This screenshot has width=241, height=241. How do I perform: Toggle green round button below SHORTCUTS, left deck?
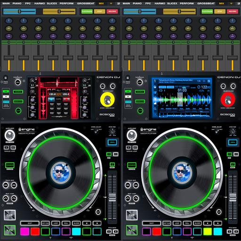tap(18, 111)
